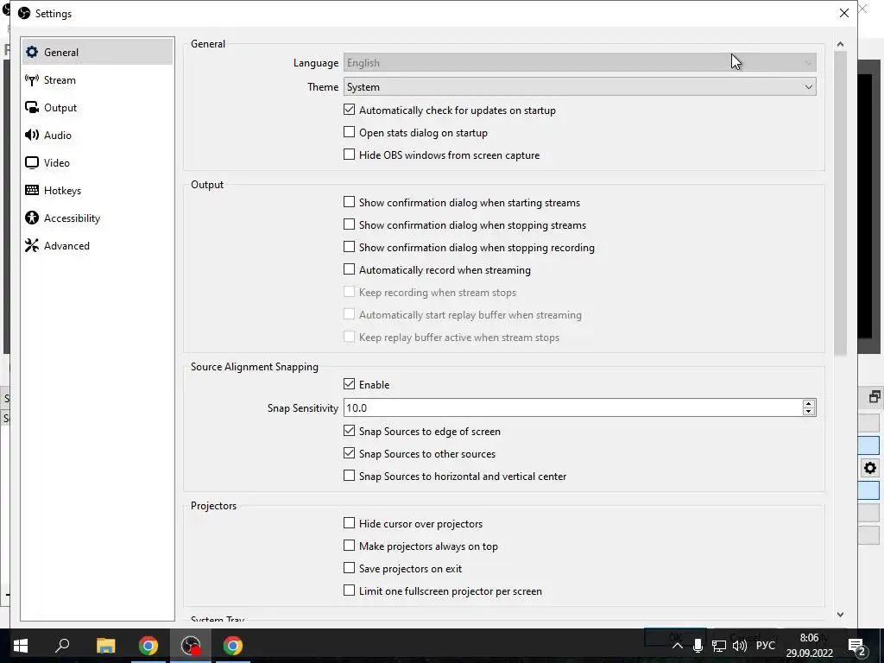Disable automatically check for updates on startup

coord(349,110)
